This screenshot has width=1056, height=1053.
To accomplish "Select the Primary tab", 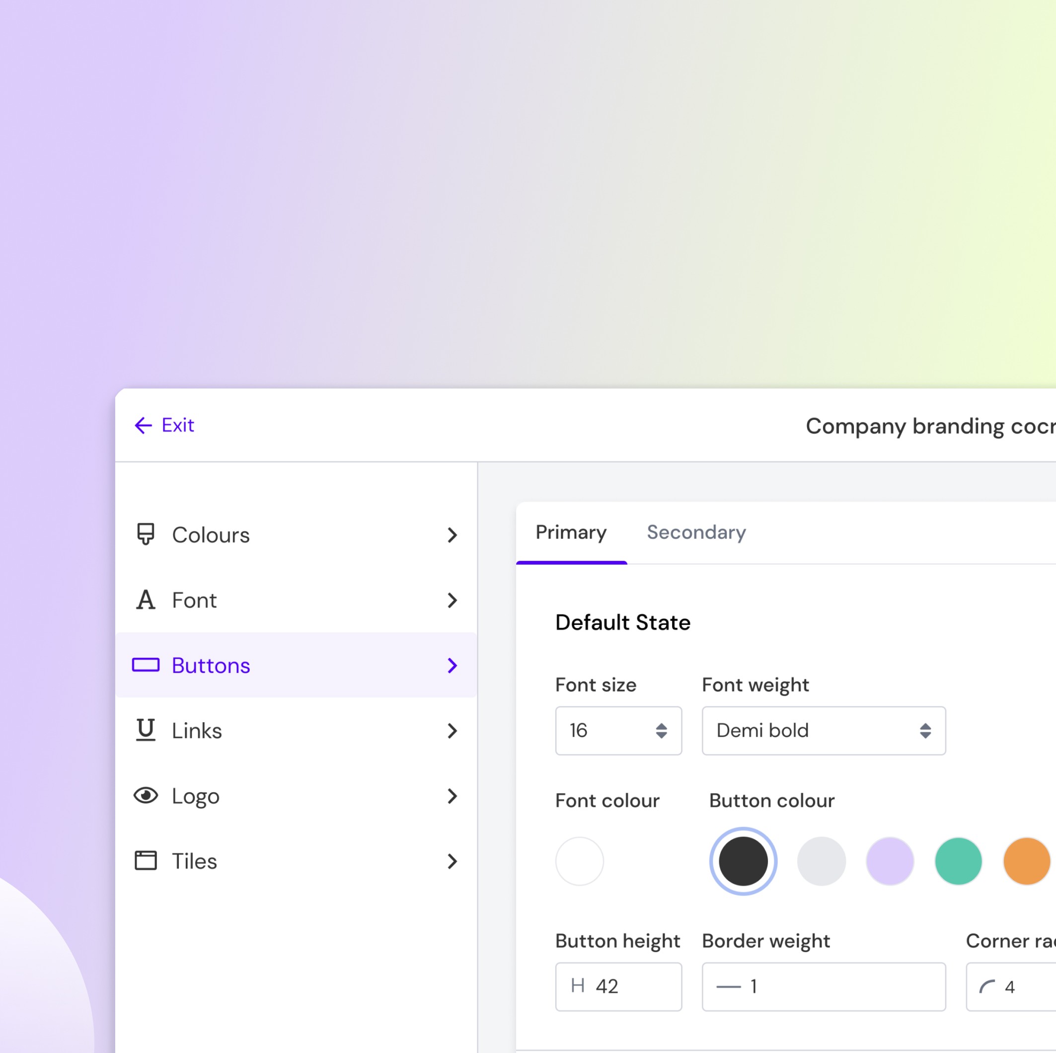I will pyautogui.click(x=571, y=532).
